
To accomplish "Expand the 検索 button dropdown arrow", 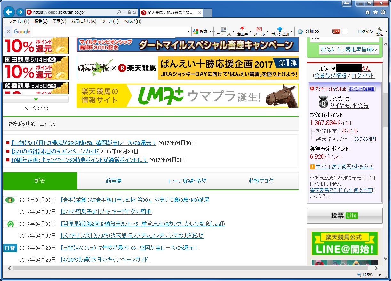I will (211, 31).
